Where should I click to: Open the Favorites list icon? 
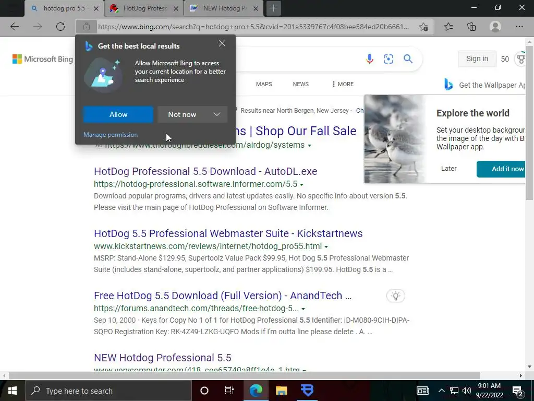click(x=448, y=27)
